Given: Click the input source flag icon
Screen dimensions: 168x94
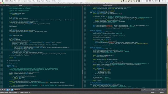Looking at the screenshot, I should pos(150,1).
